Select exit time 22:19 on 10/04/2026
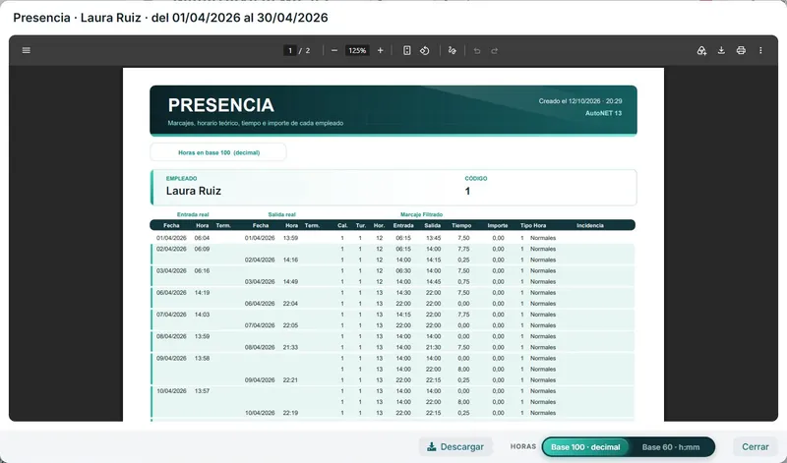This screenshot has width=787, height=463. [x=290, y=413]
